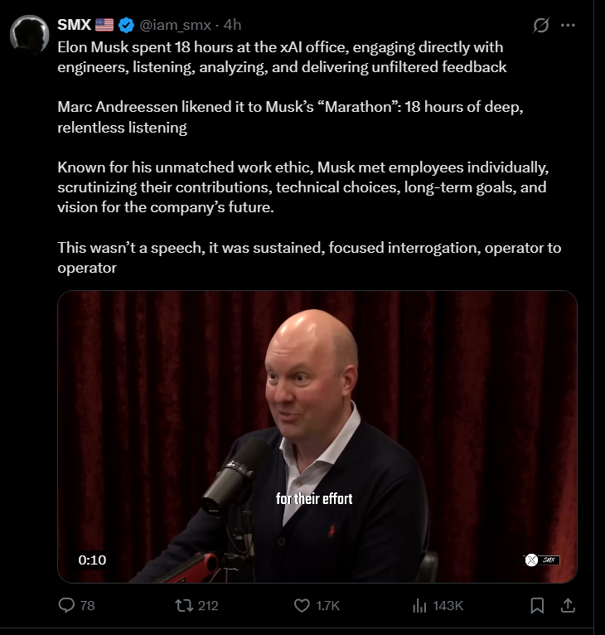Image resolution: width=605 pixels, height=635 pixels.
Task: Click the blue verified checkmark badge
Action: [x=126, y=25]
